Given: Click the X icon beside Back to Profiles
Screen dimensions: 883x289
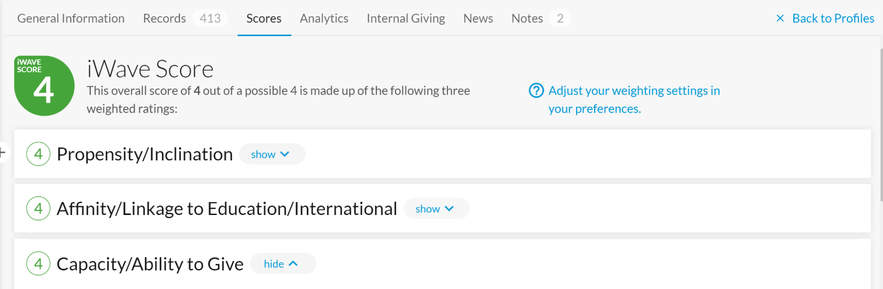Looking at the screenshot, I should 780,19.
